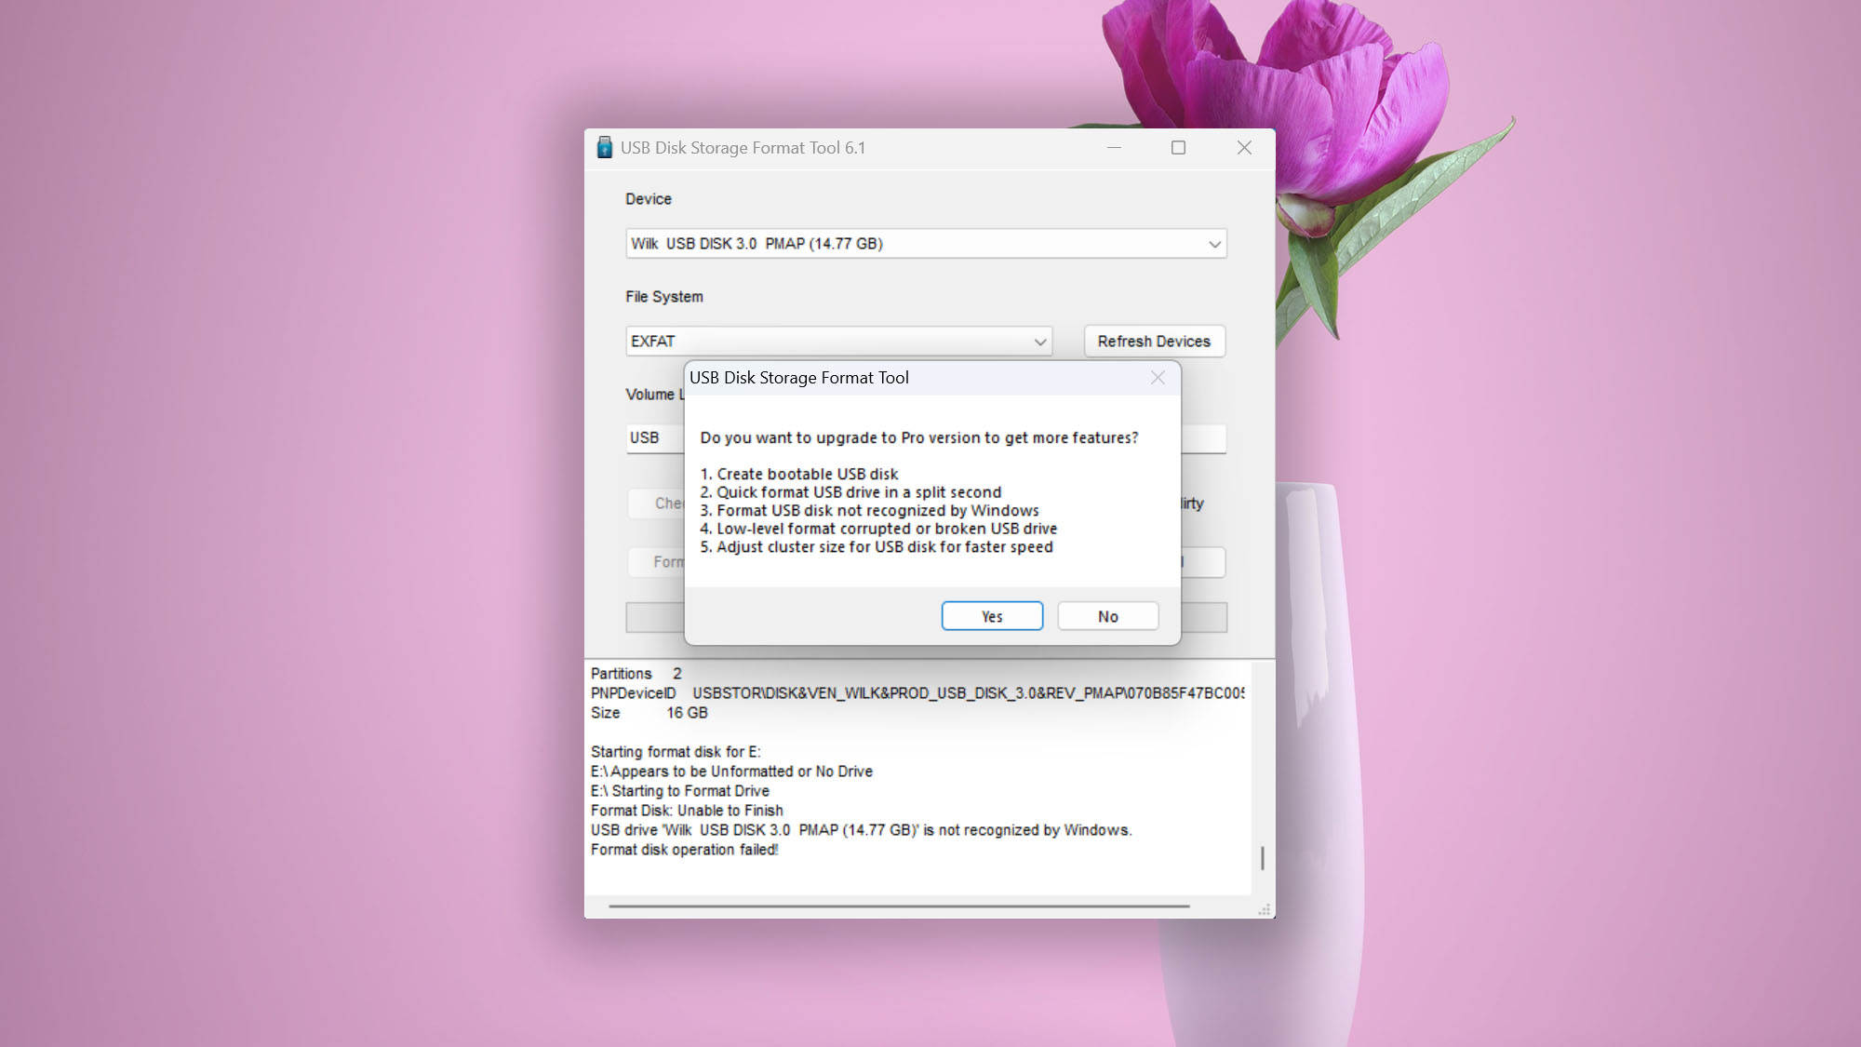Click the Device label
Viewport: 1861px width, 1047px height.
(649, 199)
